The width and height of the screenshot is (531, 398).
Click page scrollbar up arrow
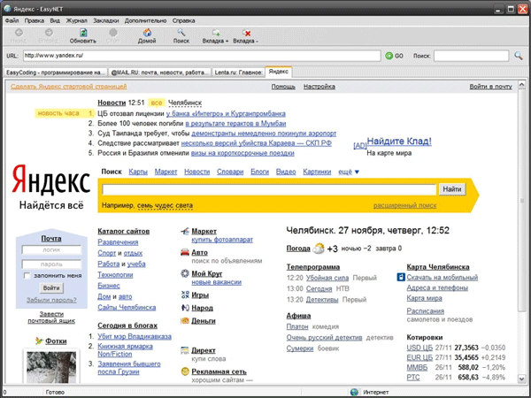pos(521,84)
